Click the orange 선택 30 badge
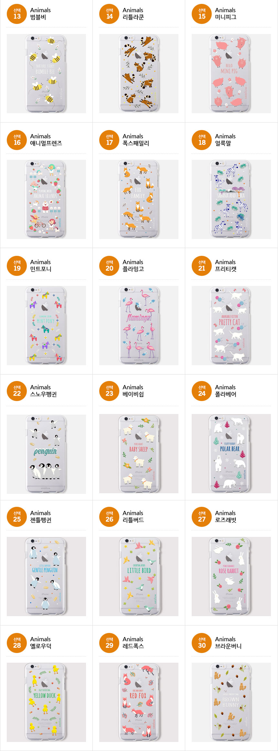The width and height of the screenshot is (278, 751). tap(202, 643)
